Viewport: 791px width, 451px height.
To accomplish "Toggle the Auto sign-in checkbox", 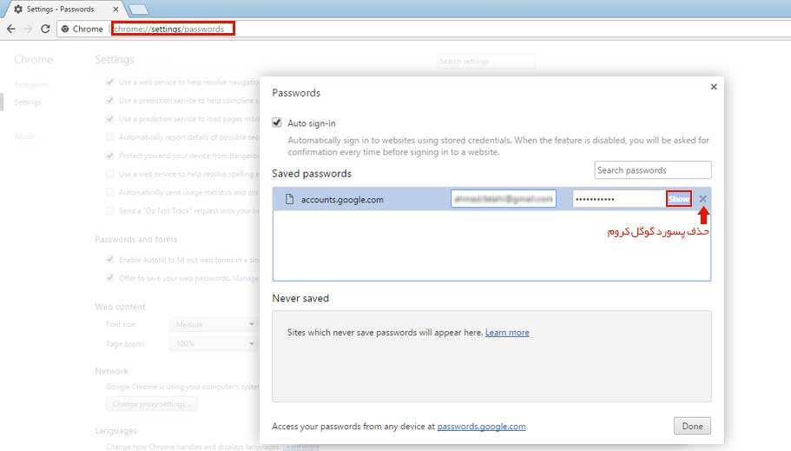I will 276,123.
